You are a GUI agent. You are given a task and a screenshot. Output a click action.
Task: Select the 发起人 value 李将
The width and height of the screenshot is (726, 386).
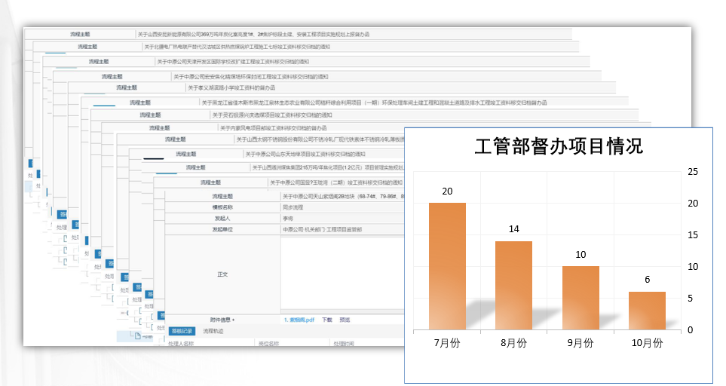[287, 219]
